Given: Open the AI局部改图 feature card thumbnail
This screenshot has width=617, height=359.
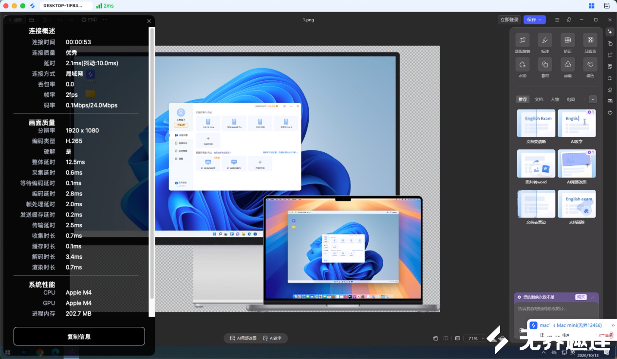Looking at the screenshot, I should click(x=577, y=164).
